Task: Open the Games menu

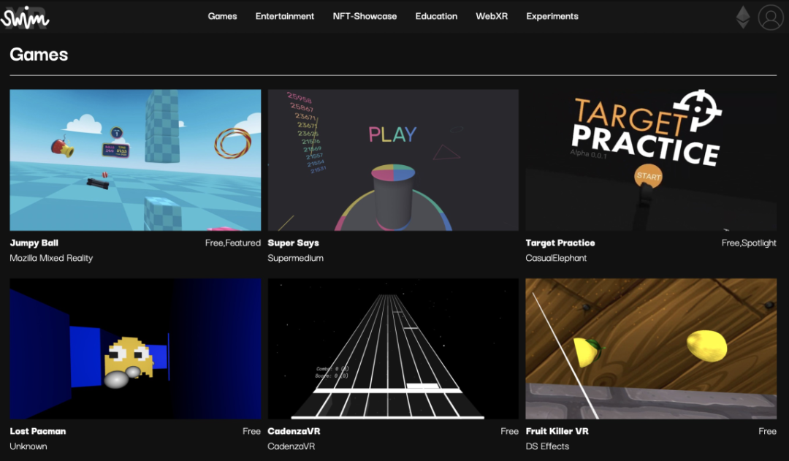Action: [x=222, y=16]
